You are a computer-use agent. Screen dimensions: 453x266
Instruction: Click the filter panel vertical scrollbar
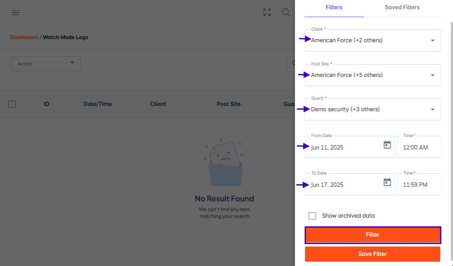[452, 142]
